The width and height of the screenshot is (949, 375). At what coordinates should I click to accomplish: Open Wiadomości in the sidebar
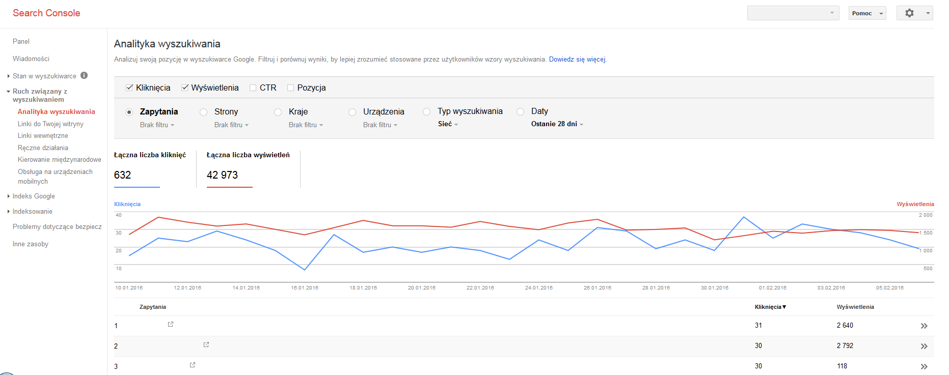pyautogui.click(x=31, y=59)
